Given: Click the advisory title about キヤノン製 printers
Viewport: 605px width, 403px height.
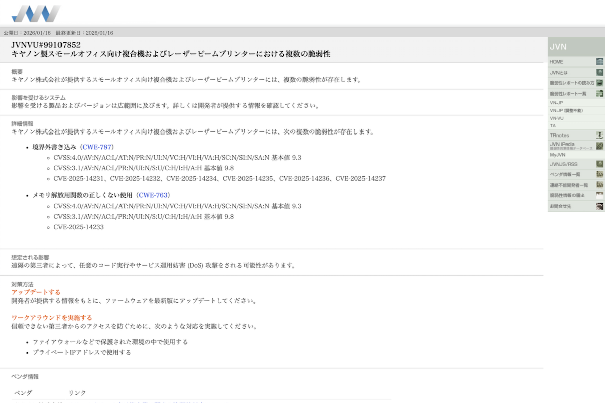Looking at the screenshot, I should tap(171, 54).
